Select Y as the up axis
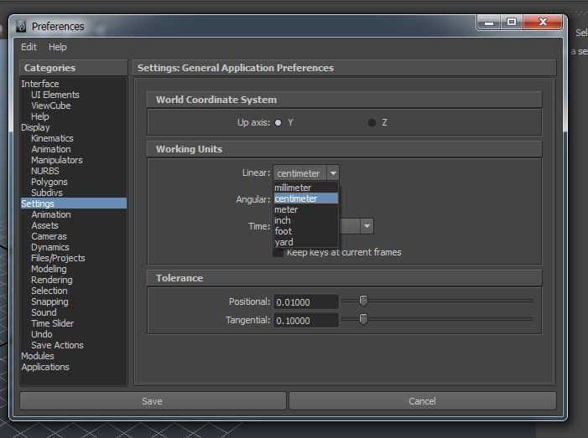 click(x=278, y=123)
